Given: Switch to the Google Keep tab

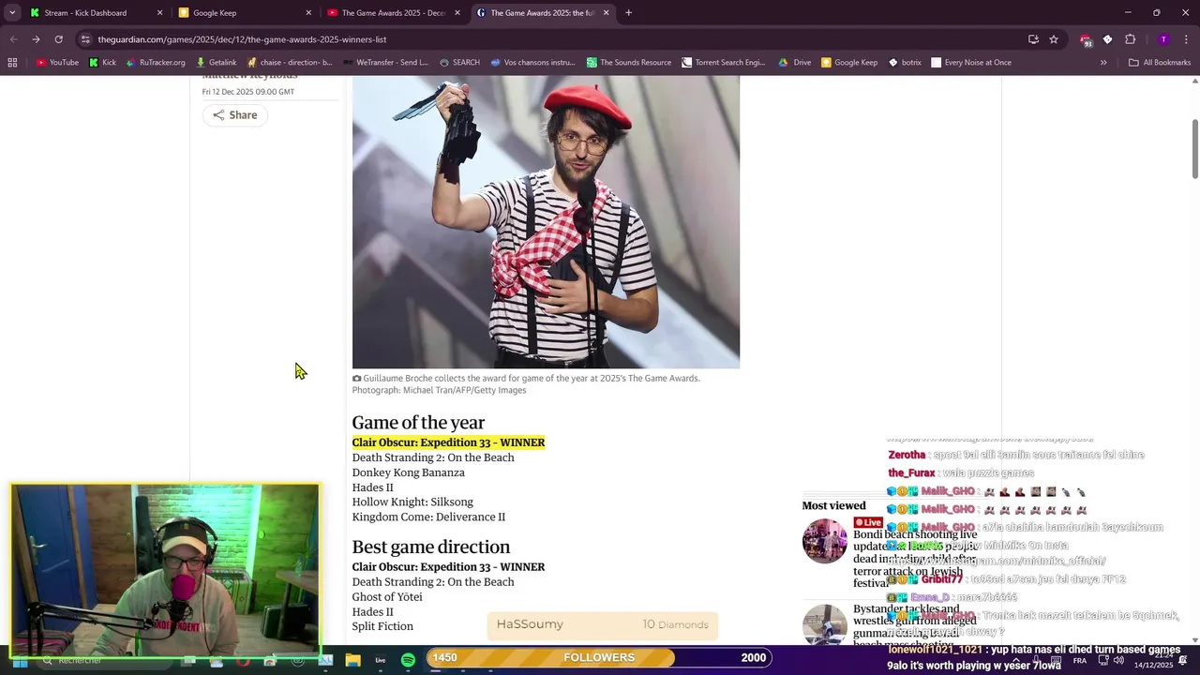Looking at the screenshot, I should pyautogui.click(x=244, y=13).
